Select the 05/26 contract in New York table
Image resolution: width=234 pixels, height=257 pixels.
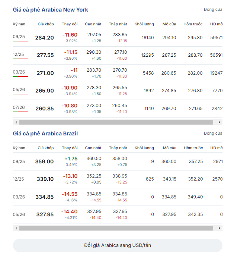(19, 90)
